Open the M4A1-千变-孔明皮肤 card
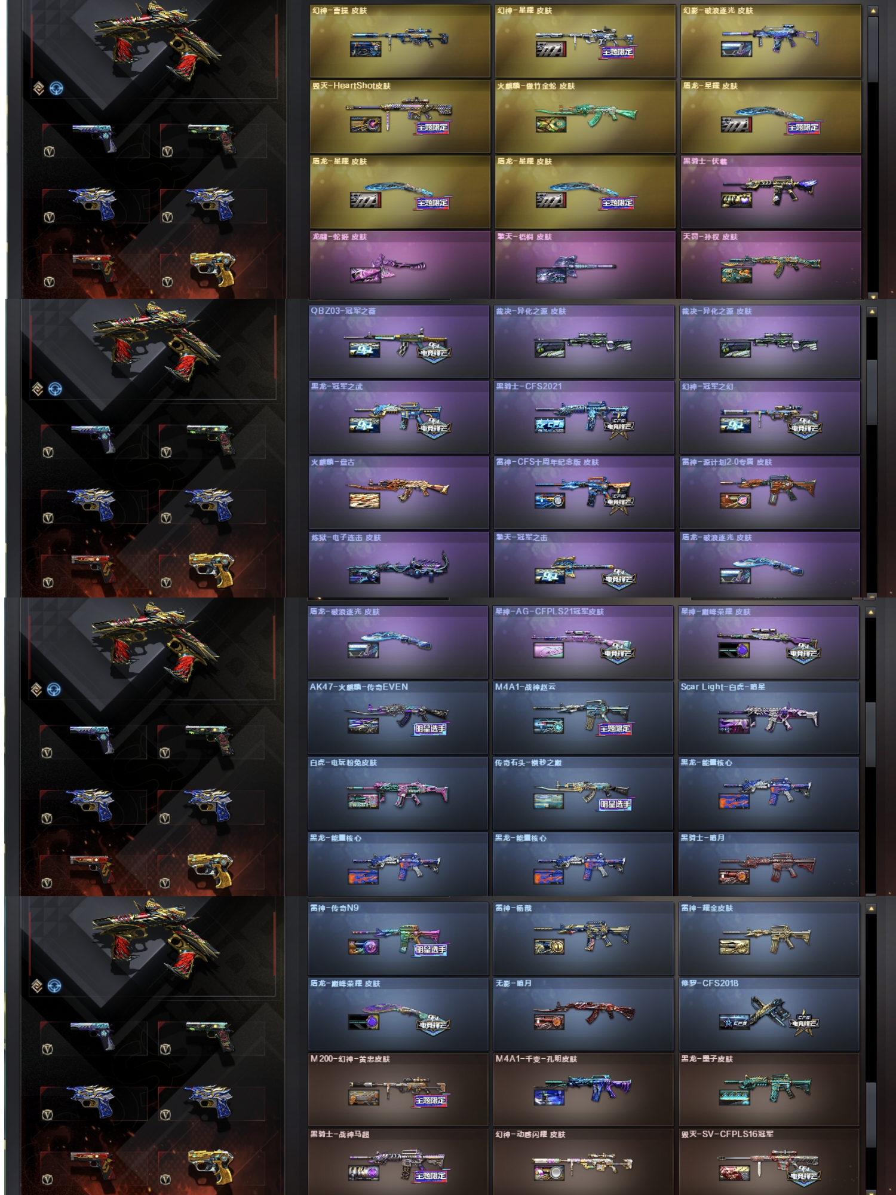Screen dimensions: 896x1195 pyautogui.click(x=584, y=1089)
